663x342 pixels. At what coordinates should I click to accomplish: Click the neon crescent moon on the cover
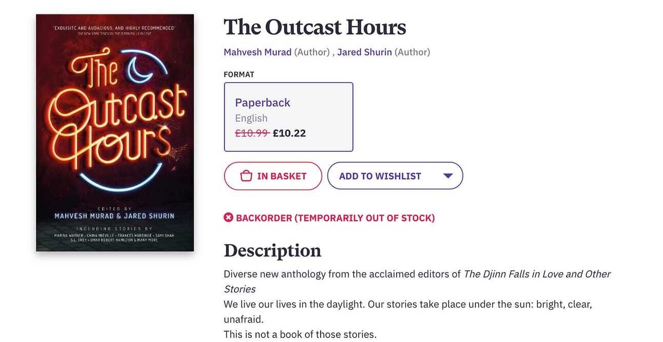(x=139, y=70)
